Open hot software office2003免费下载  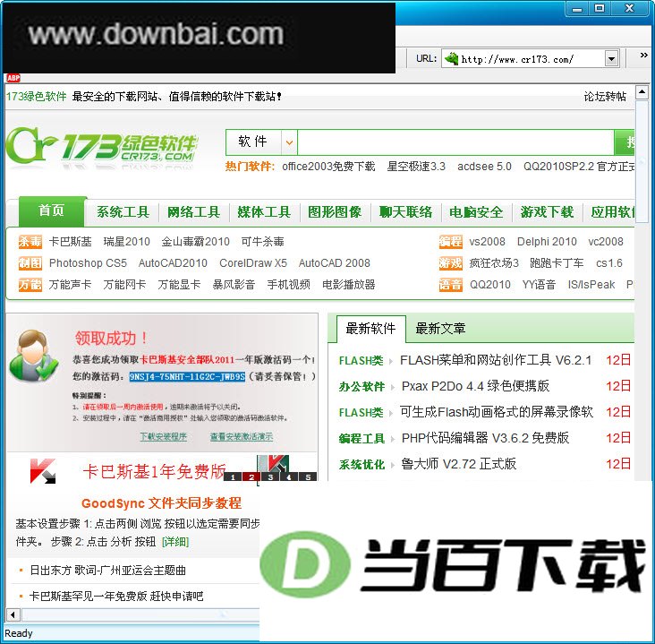point(328,167)
